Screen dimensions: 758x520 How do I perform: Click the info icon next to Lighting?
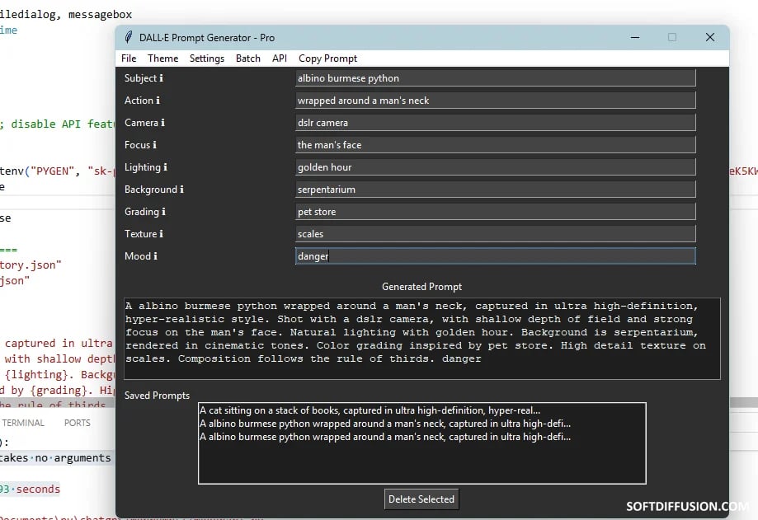tap(165, 167)
